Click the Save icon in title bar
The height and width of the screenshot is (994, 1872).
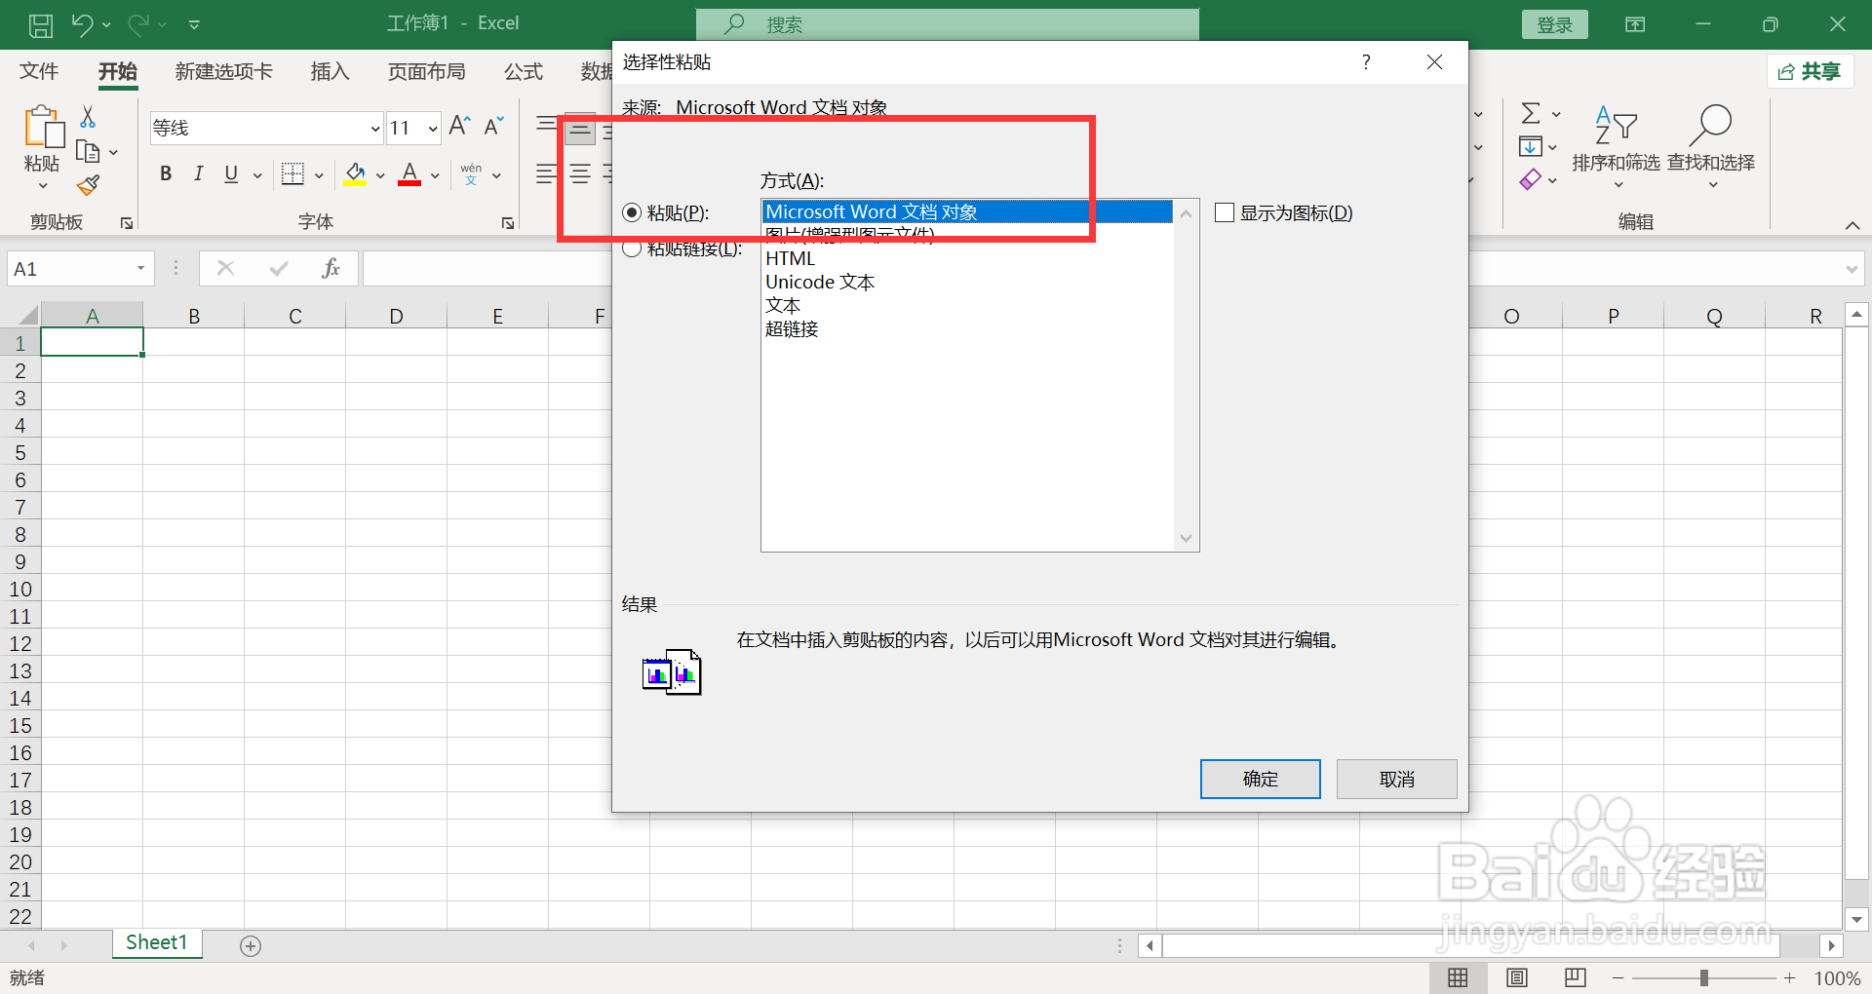tap(41, 24)
